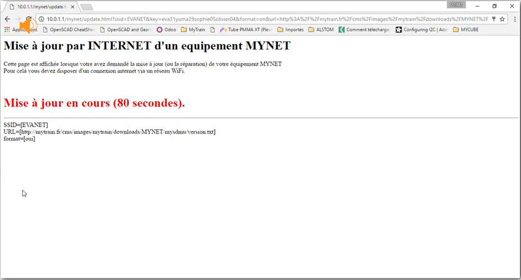Open the OpenSCAD CheatSheet bookmark
The height and width of the screenshot is (280, 521).
pyautogui.click(x=69, y=29)
